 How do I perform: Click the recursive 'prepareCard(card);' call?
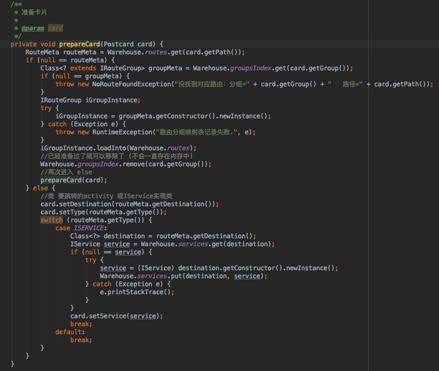click(73, 180)
